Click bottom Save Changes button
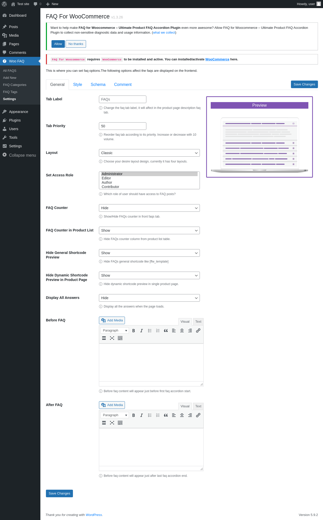This screenshot has height=520, width=323. tap(59, 493)
